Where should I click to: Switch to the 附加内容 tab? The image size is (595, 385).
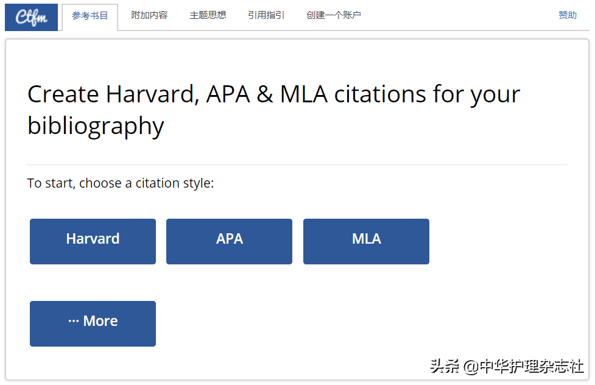(149, 15)
